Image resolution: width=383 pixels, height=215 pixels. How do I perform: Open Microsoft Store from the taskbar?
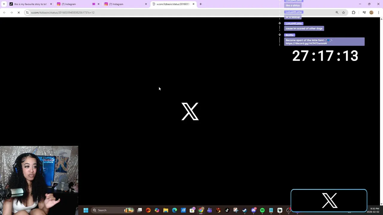pos(192,210)
